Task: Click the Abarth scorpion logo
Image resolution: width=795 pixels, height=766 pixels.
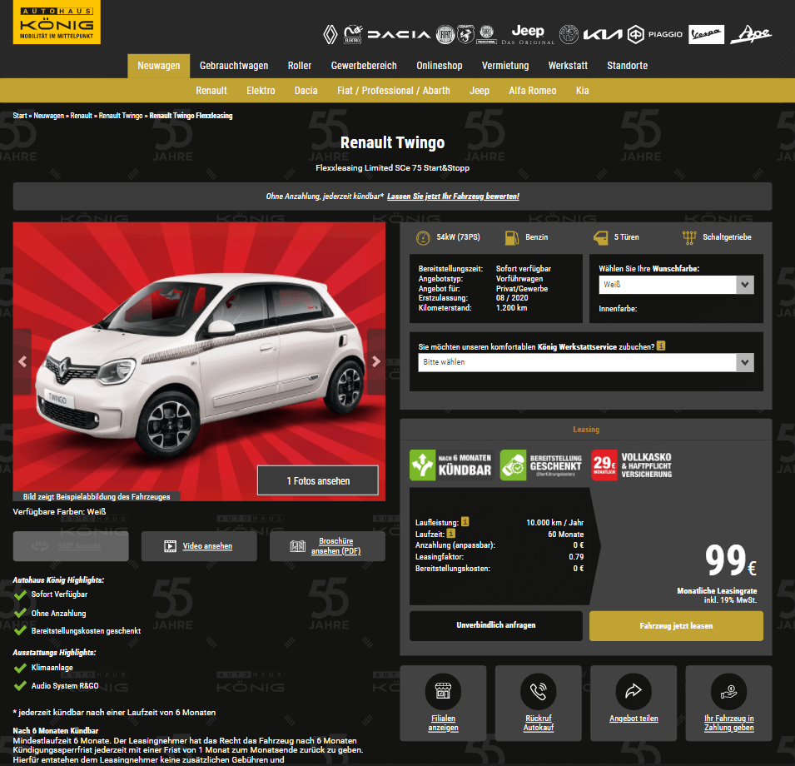Action: coord(465,34)
